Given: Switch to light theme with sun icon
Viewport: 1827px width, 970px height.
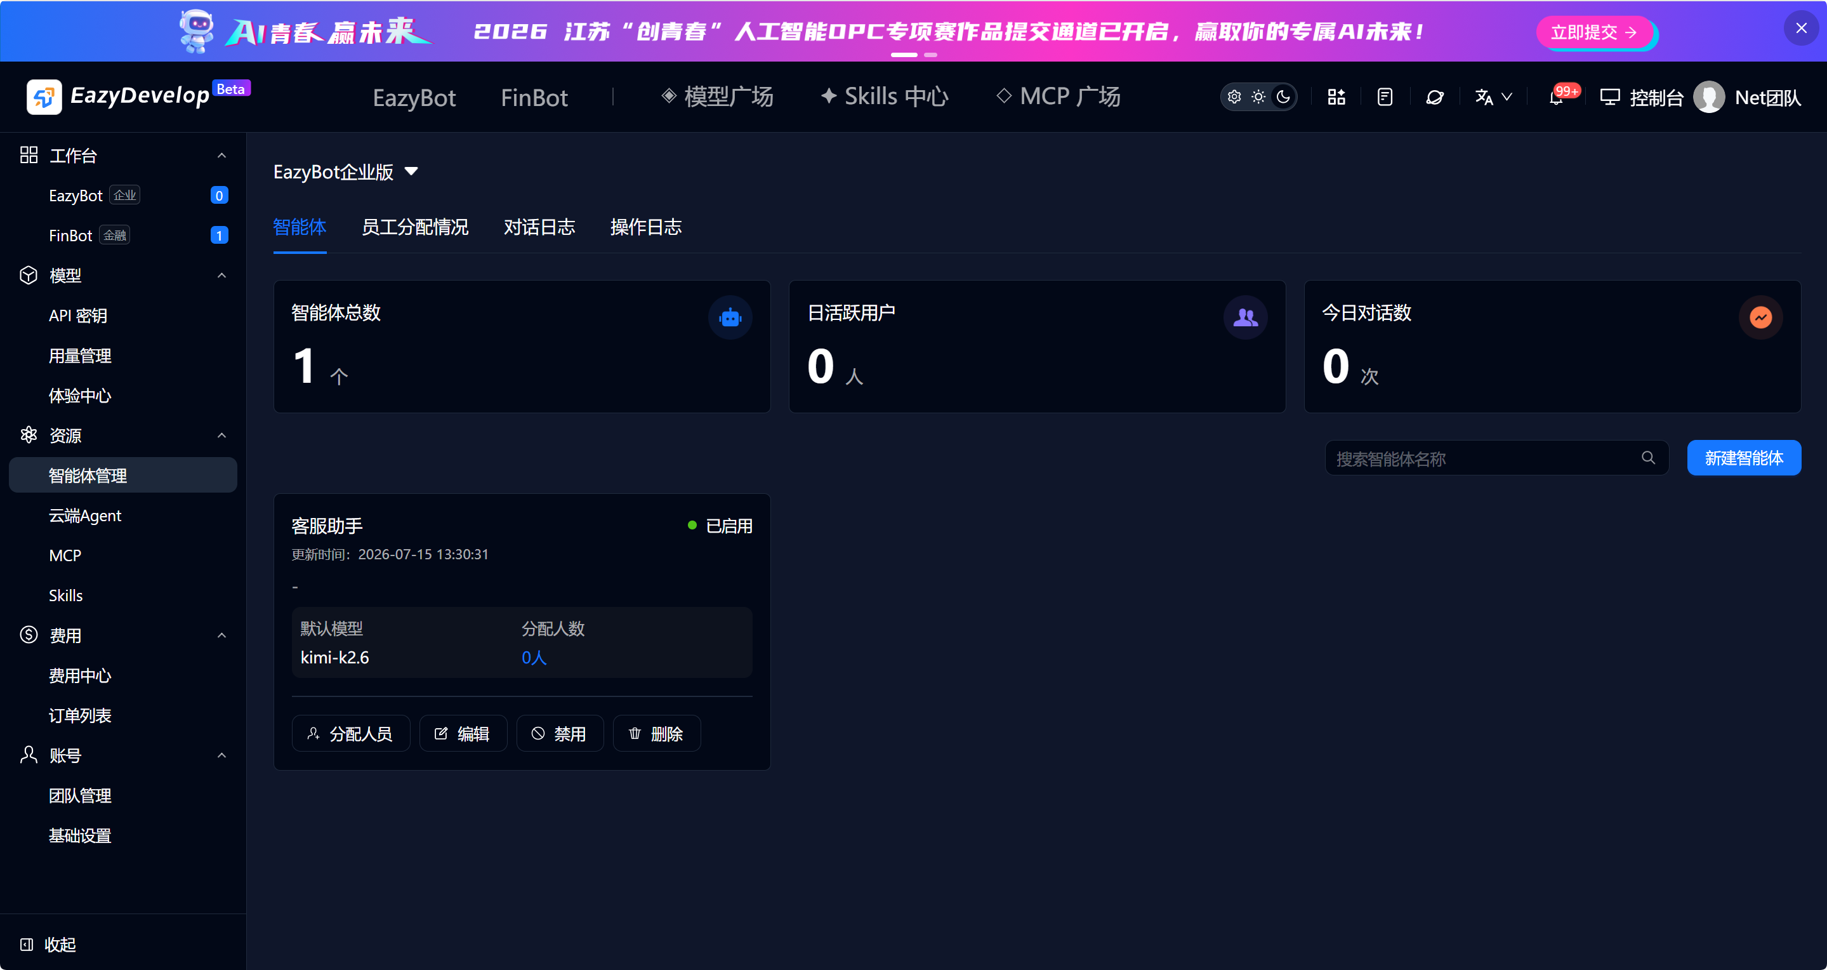Looking at the screenshot, I should (x=1258, y=96).
